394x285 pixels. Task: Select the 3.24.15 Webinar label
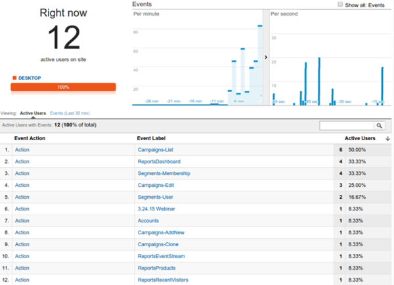tap(156, 209)
